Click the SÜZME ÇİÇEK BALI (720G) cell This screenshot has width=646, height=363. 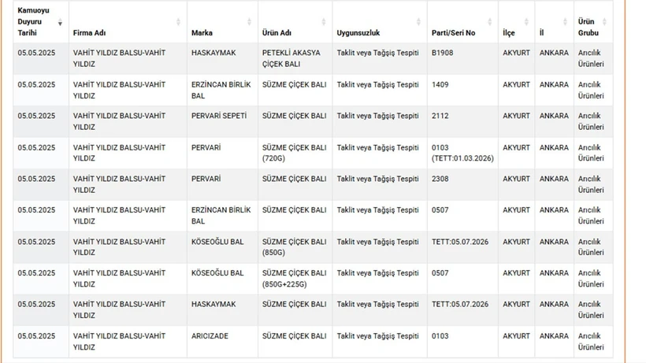(294, 153)
